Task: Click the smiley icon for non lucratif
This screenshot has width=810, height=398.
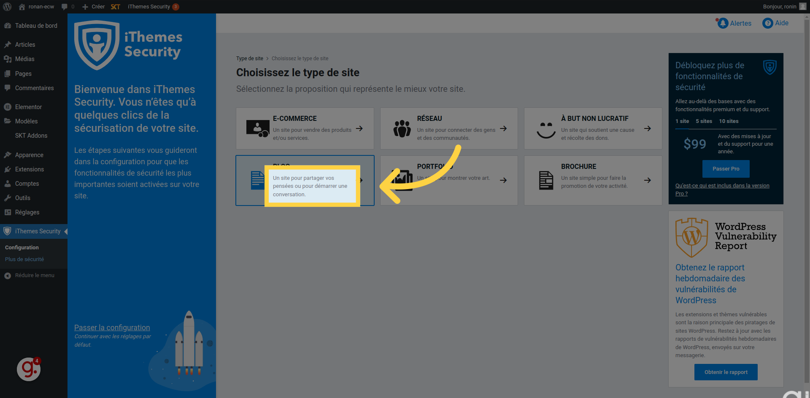Action: [x=546, y=130]
